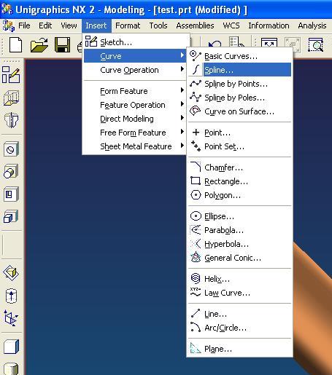Click the Pocket feature icon in sidebar
332x375 pixels.
(x=11, y=194)
